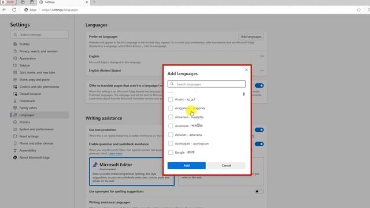
Task: Open the Workspaces icon in title bar
Action: [23, 2]
